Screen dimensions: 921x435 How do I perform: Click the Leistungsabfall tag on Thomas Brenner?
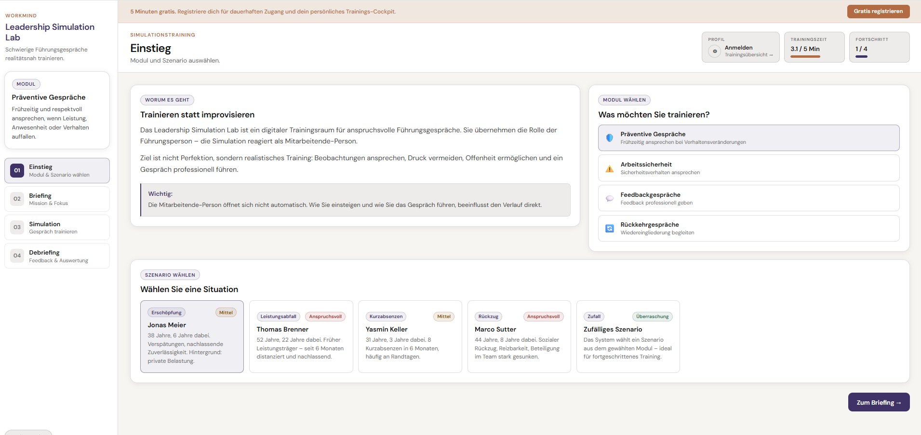click(278, 316)
